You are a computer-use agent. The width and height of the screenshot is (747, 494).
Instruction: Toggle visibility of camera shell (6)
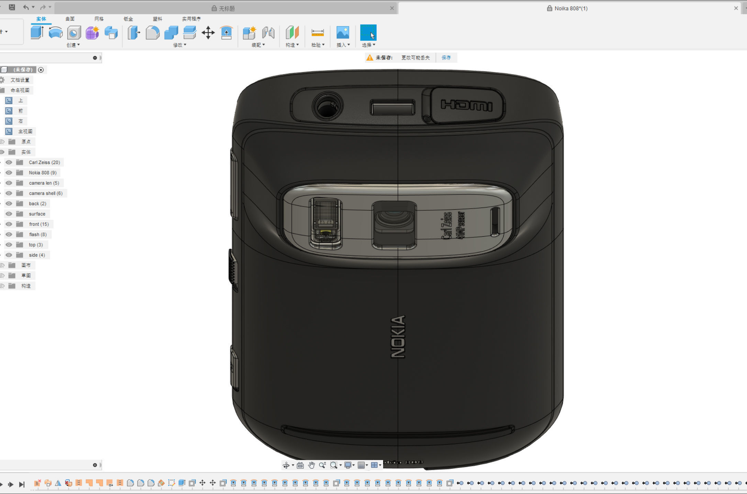(x=9, y=193)
